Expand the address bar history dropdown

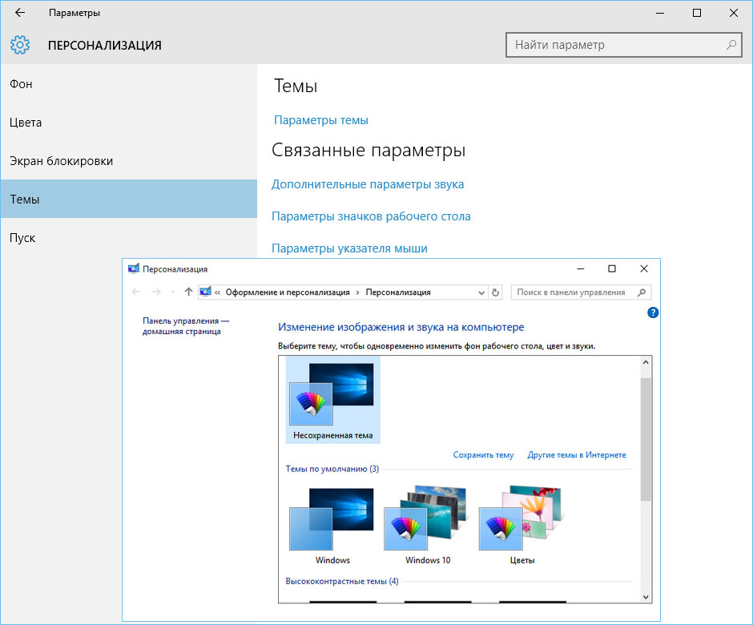[x=481, y=292]
